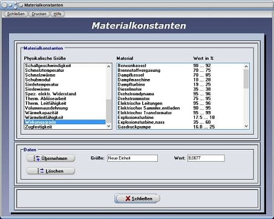Screen dimensions: 274x219
Task: Click the scrollbar thumb of the Material list
Action: [x=246, y=79]
